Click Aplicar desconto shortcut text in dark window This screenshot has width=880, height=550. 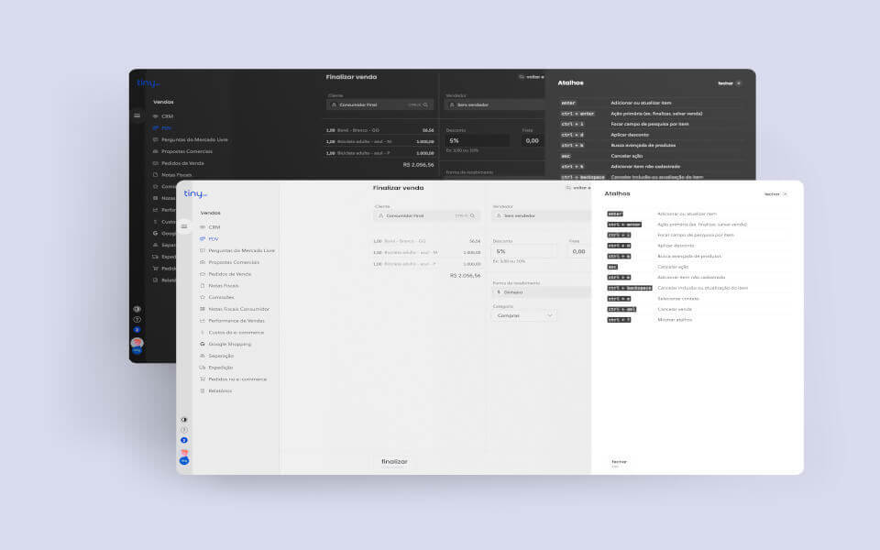(x=630, y=135)
